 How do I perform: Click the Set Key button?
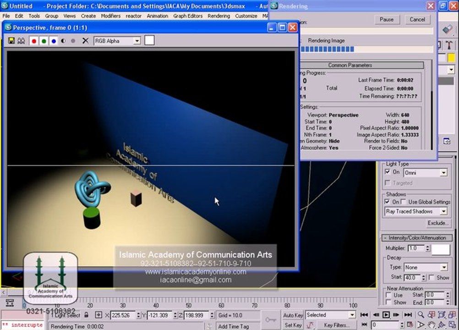(x=293, y=325)
